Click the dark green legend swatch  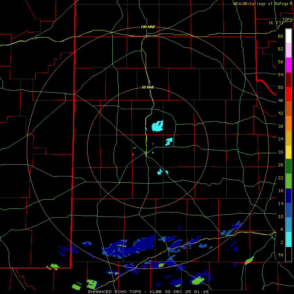click(x=288, y=166)
